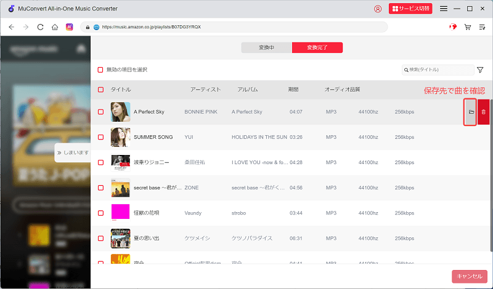Check the secret base row checkbox
Image resolution: width=493 pixels, height=289 pixels.
coord(100,188)
